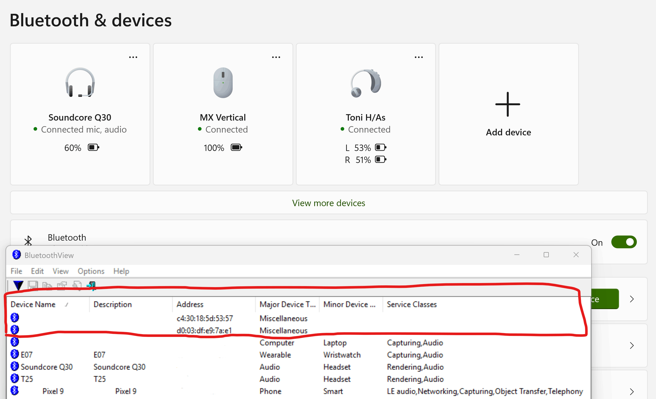Open Soundcore Q30 card's three-dot menu
Screen dimensions: 656x399
pos(133,57)
